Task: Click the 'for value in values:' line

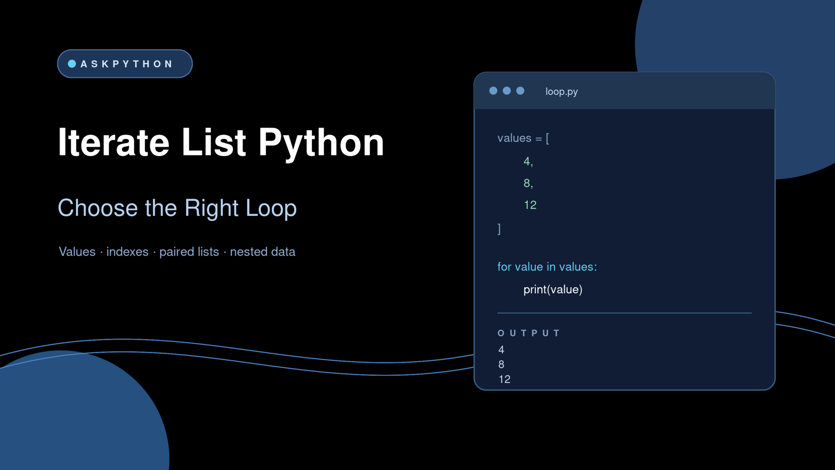Action: pos(547,267)
